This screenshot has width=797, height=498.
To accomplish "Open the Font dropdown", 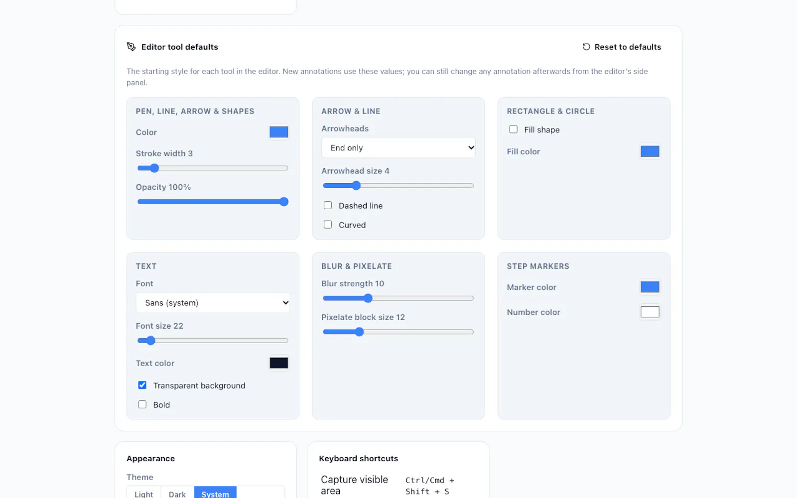I will tap(213, 303).
